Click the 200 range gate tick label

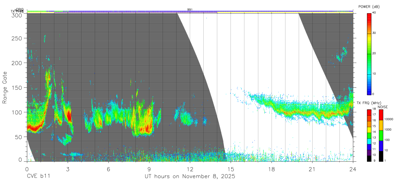pos(17,63)
